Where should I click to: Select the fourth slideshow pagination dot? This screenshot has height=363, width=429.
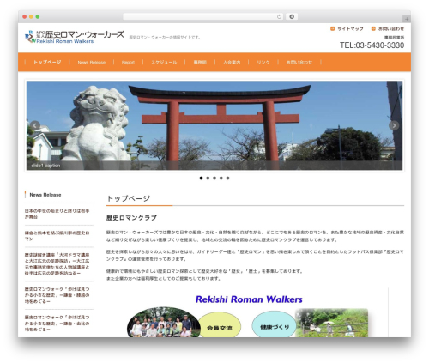(221, 178)
